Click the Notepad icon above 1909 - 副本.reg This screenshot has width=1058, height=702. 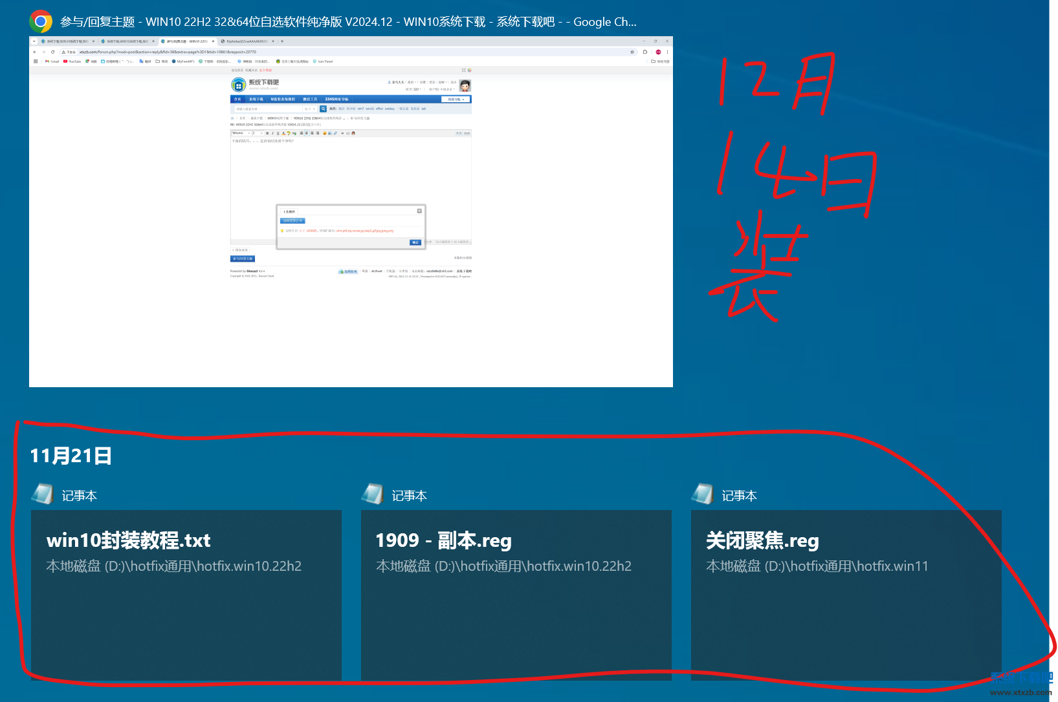tap(373, 493)
